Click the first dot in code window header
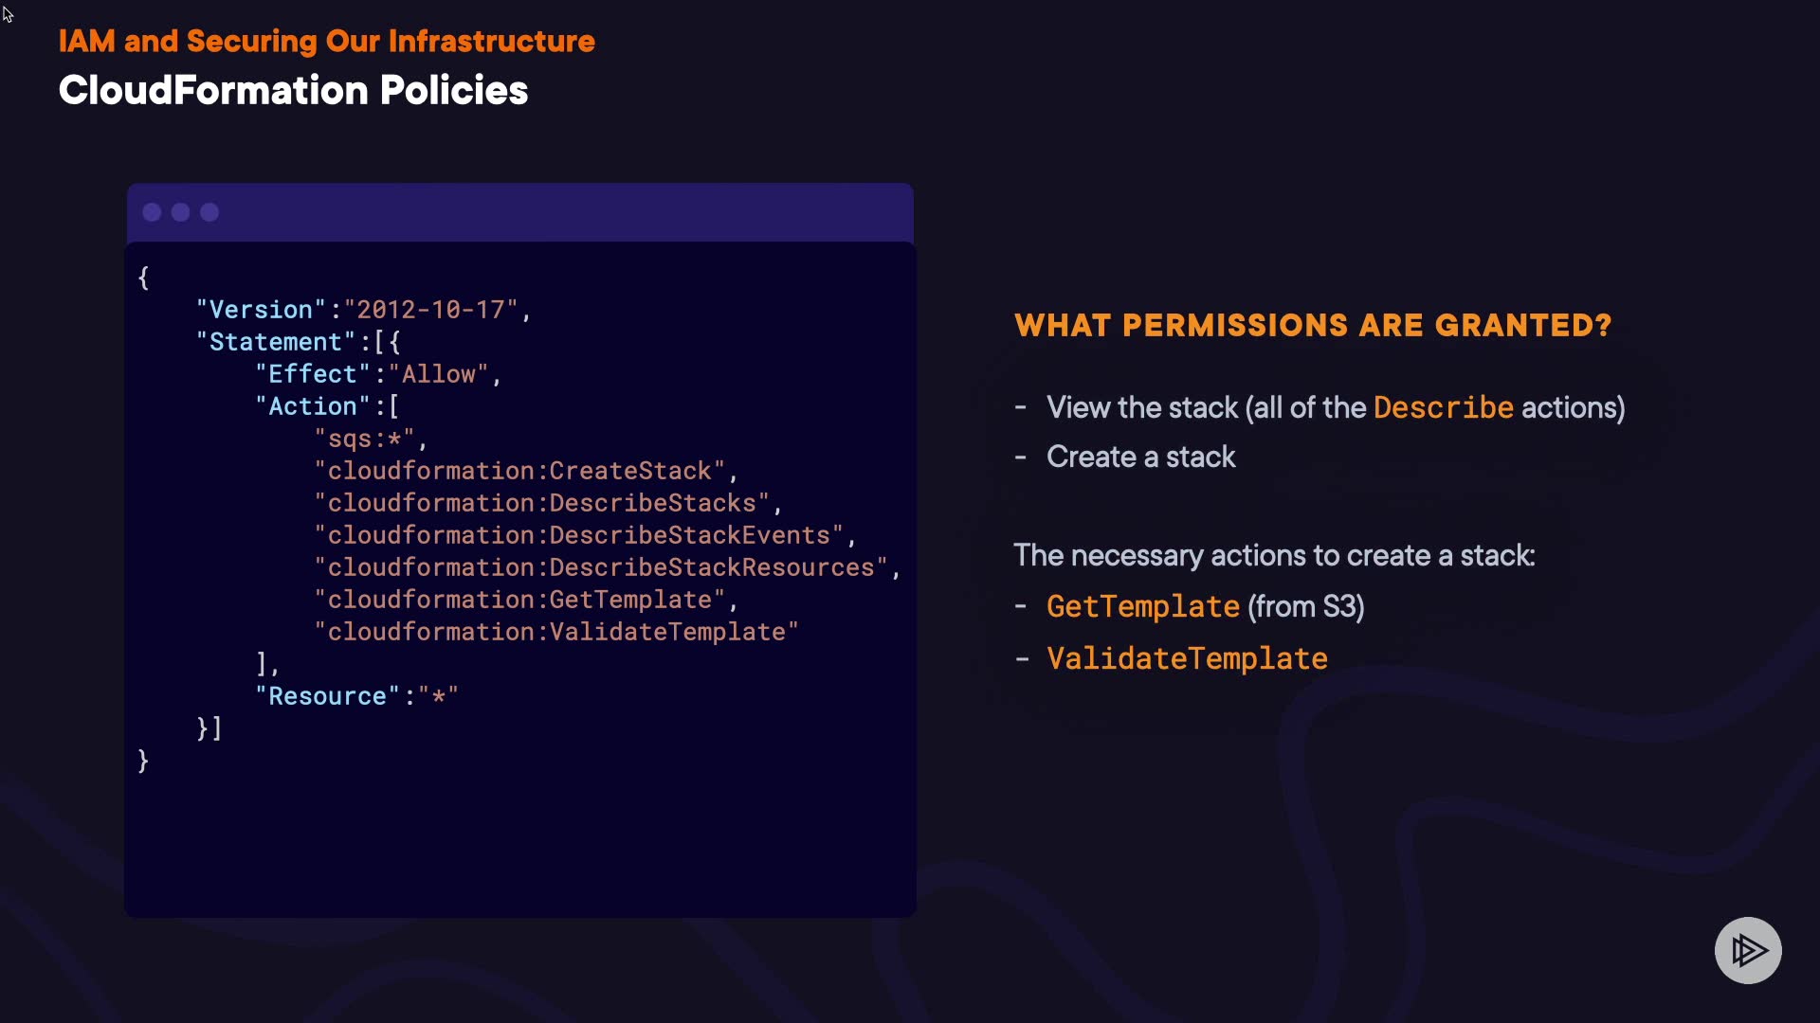 152,212
